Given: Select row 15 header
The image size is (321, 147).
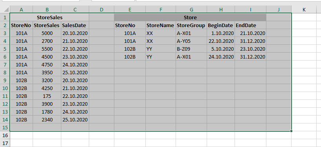Looking at the screenshot, I should click(x=5, y=127).
